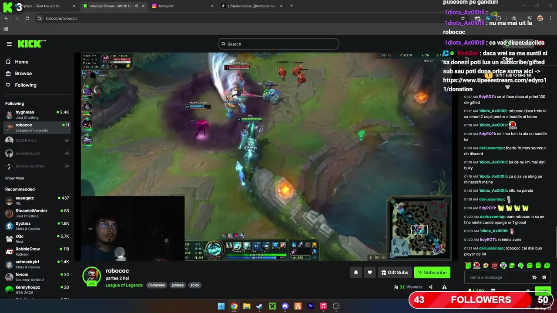
Task: Click the streamer webcam overlay
Action: pyautogui.click(x=133, y=228)
